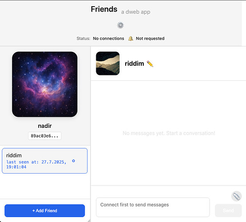Edit riddim's name with the pencil icon
Image resolution: width=246 pixels, height=222 pixels.
pos(150,63)
